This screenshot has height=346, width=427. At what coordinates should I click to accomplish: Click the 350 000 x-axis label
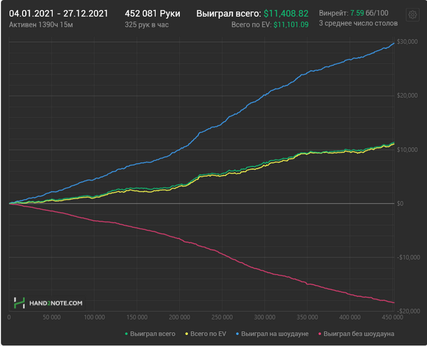click(x=307, y=317)
